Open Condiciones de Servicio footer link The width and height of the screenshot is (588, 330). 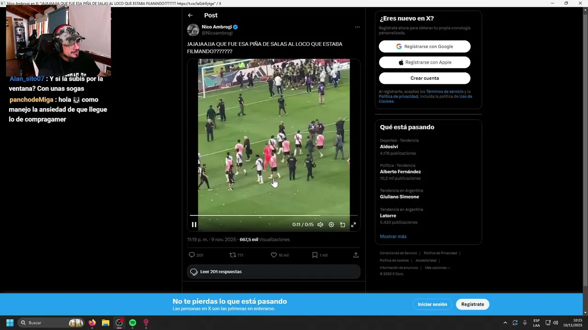[x=398, y=253]
